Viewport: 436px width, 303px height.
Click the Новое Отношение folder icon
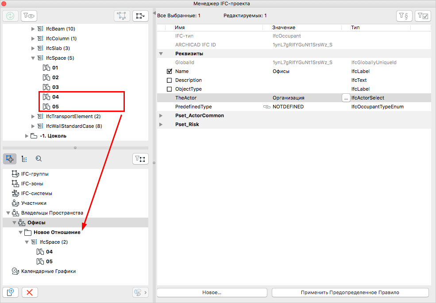(x=28, y=232)
